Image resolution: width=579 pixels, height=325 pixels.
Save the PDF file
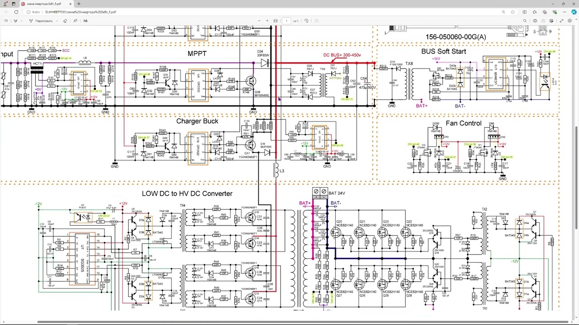click(543, 21)
